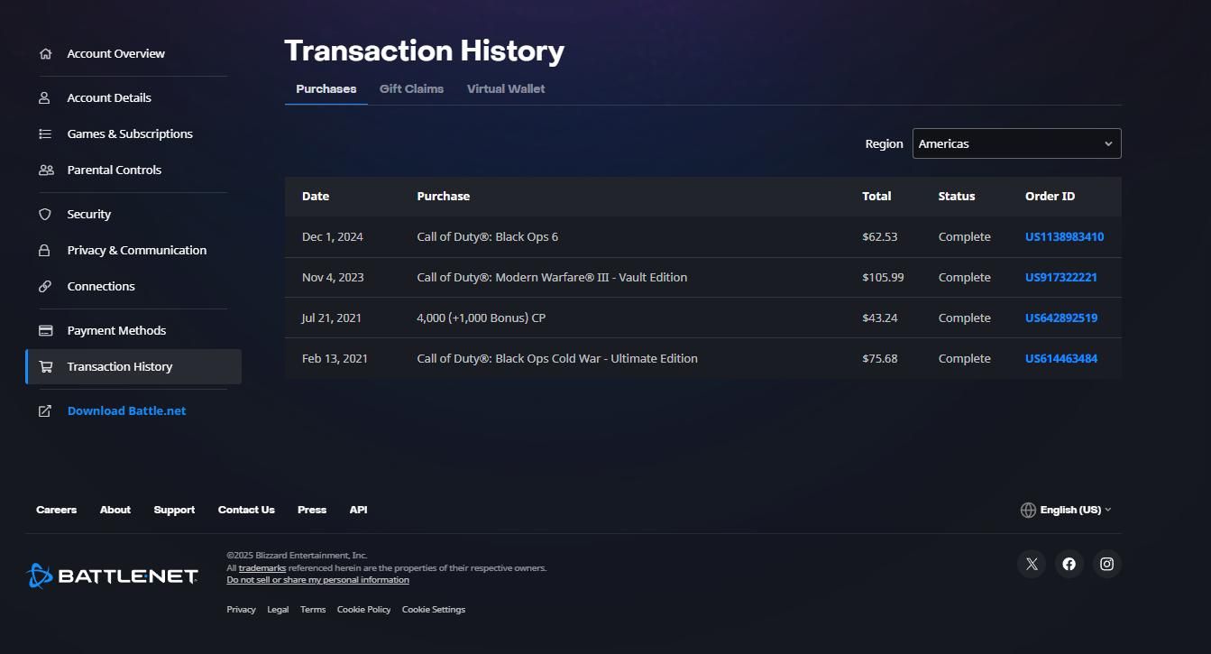
Task: Click Do not sell or share my personal information
Action: 317,580
